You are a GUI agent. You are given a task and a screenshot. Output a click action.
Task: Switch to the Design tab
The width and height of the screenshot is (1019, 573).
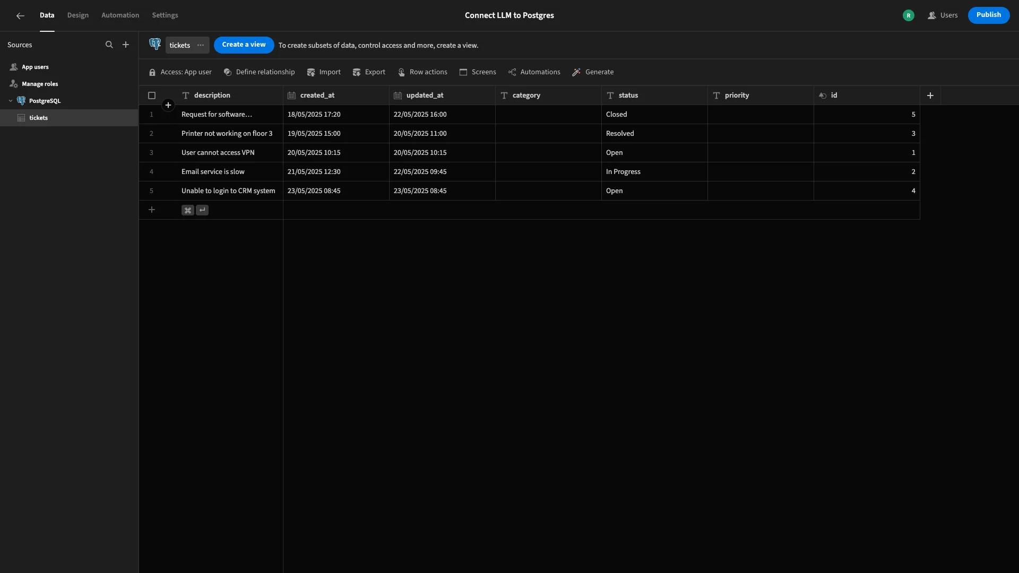tap(78, 15)
